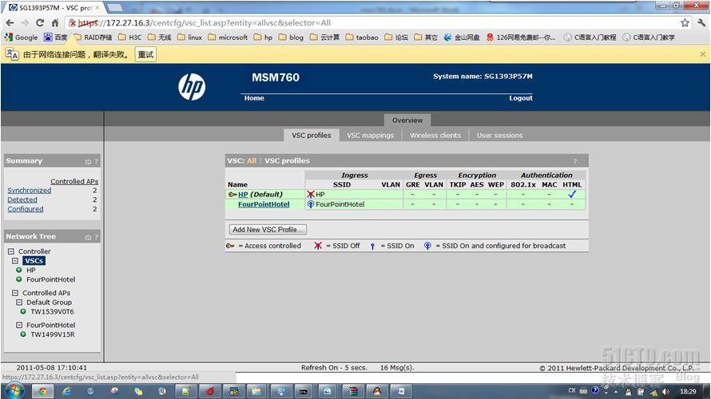Switch to the Overview tab
Viewport: 711px width, 399px height.
click(x=407, y=120)
